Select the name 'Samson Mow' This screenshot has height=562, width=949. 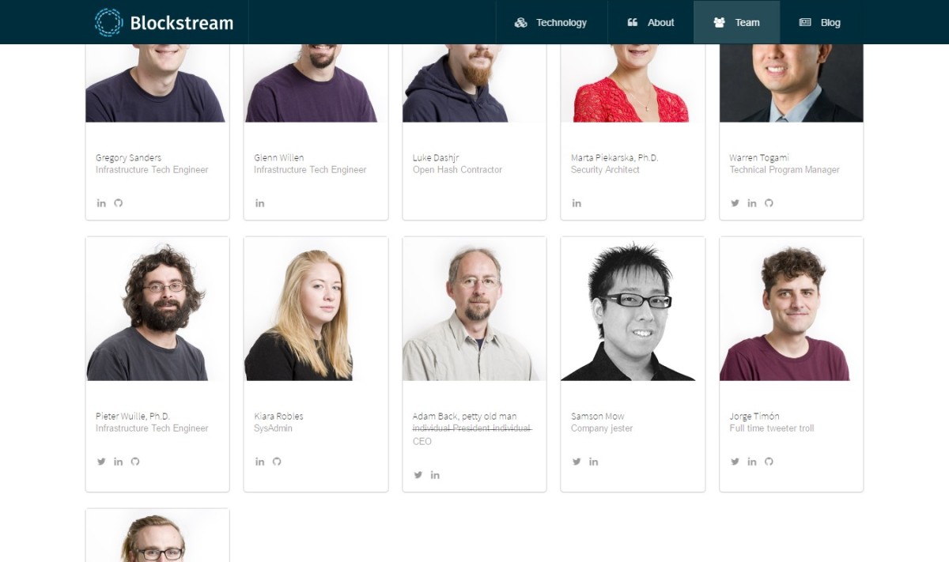[598, 416]
